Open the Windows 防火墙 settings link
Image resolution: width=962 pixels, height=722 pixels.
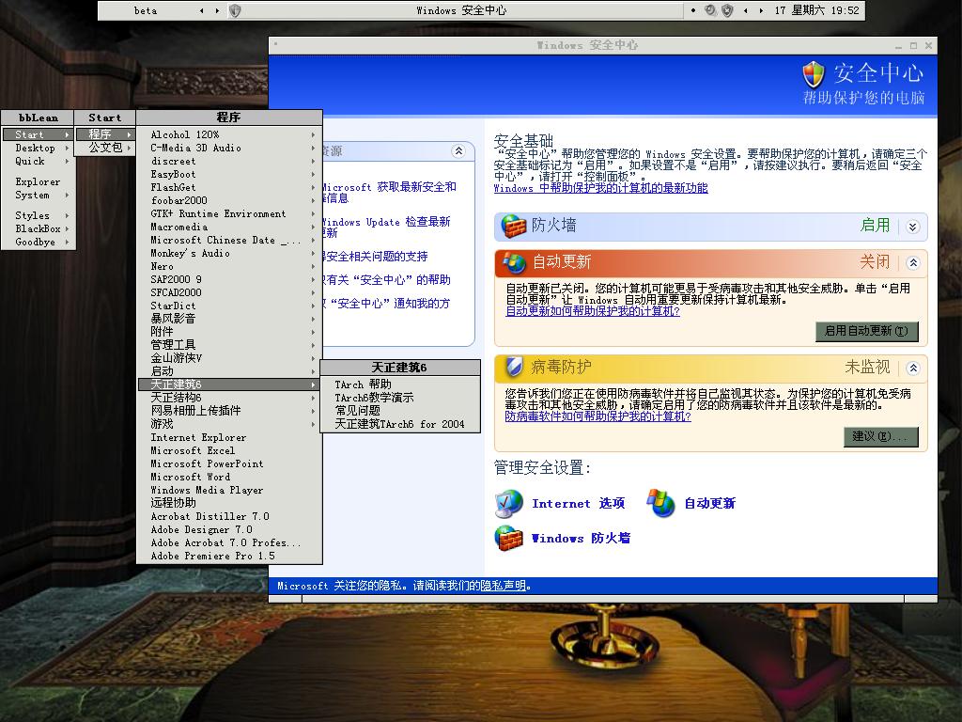click(581, 539)
